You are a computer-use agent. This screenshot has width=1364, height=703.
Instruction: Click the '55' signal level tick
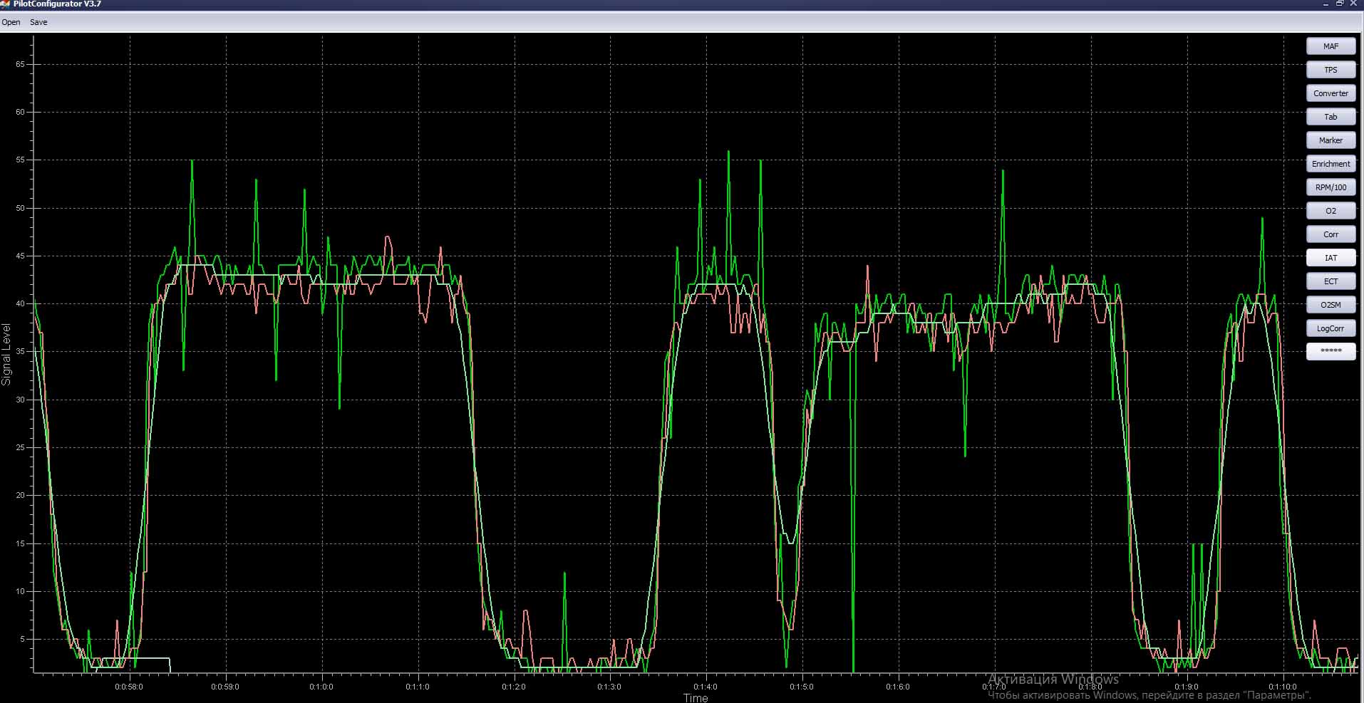pyautogui.click(x=20, y=160)
